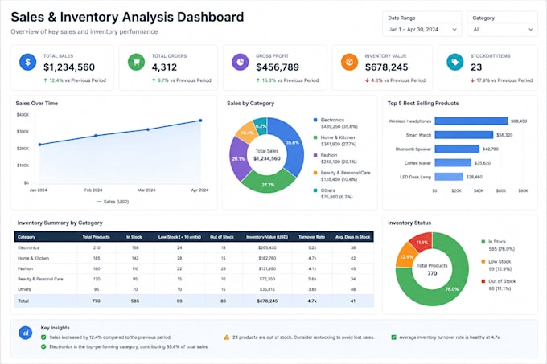Click the Fashion purple legend swatch
Viewport: 547px width, 364px height.
point(315,155)
